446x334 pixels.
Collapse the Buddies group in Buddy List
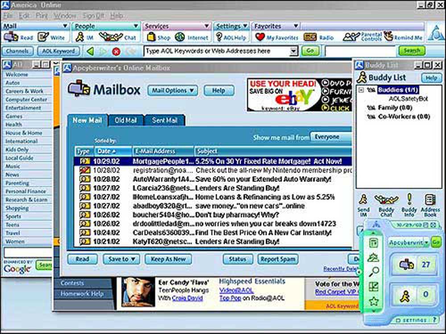[x=361, y=90]
